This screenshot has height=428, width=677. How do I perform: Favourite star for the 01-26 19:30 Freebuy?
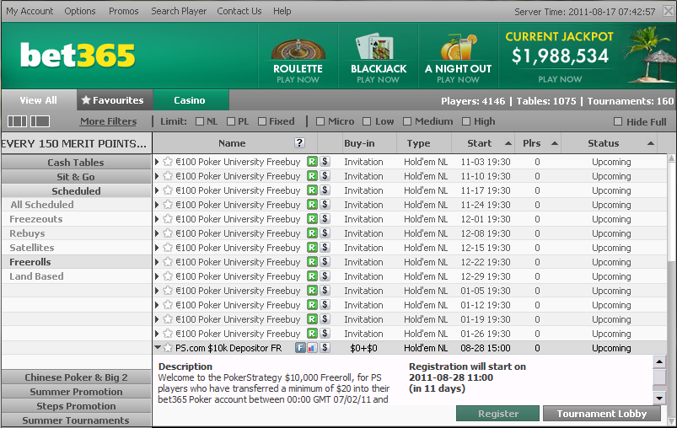click(168, 334)
